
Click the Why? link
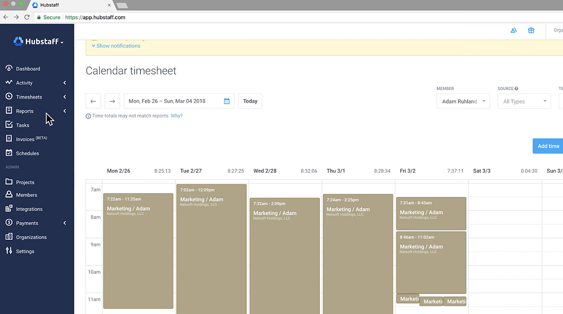click(x=177, y=116)
